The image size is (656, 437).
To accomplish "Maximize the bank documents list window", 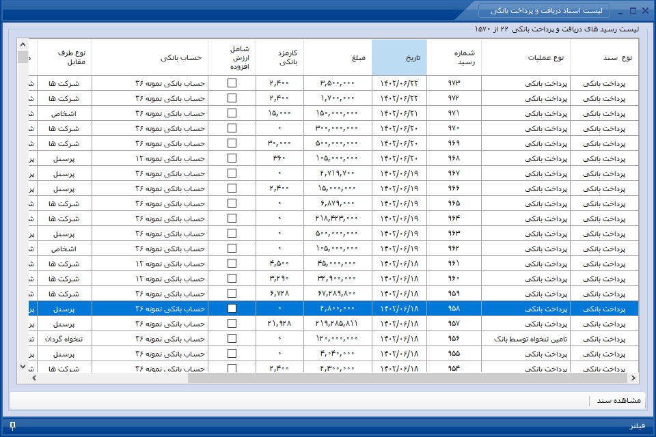I will 633,10.
